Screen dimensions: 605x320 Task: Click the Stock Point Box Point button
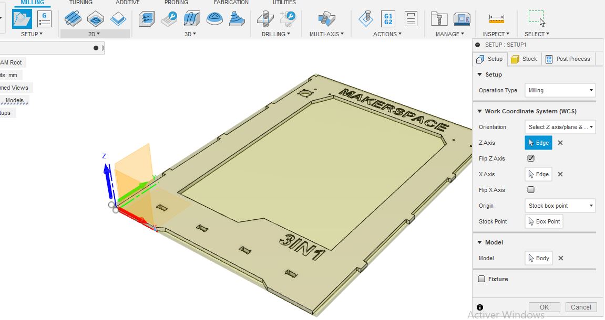[x=544, y=221]
